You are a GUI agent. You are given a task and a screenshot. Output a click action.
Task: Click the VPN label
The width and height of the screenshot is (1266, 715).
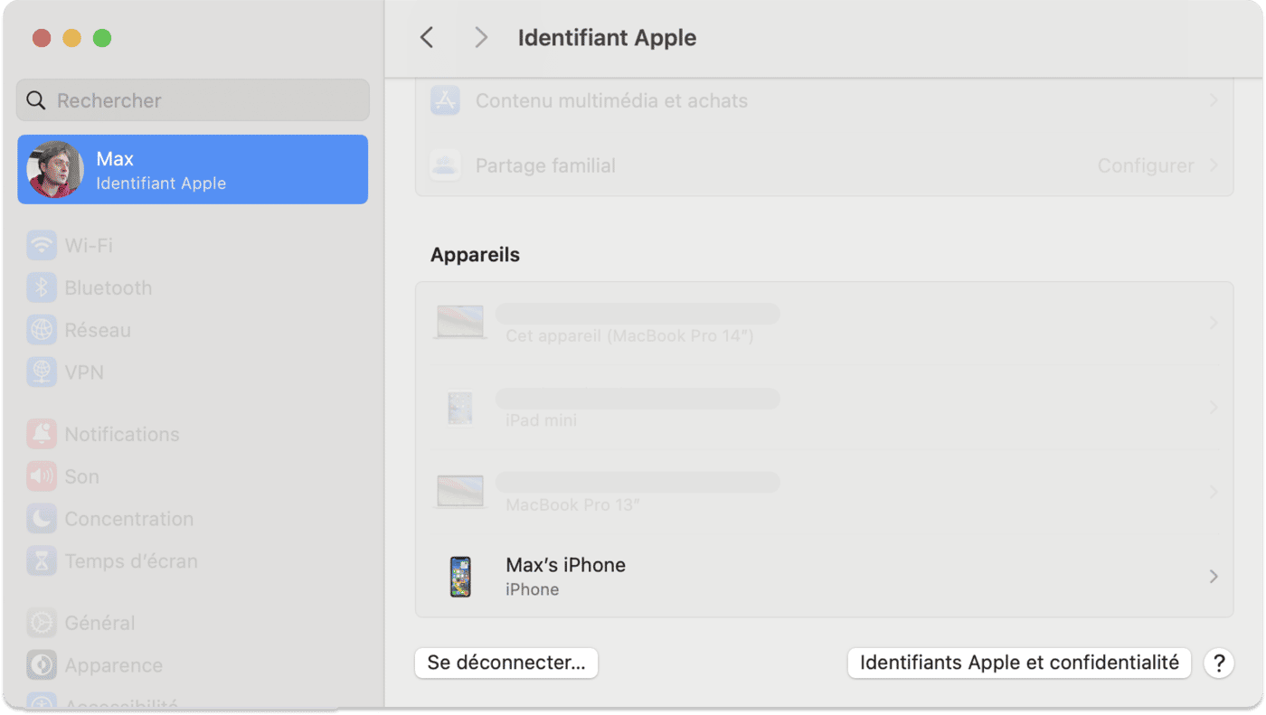tap(84, 372)
